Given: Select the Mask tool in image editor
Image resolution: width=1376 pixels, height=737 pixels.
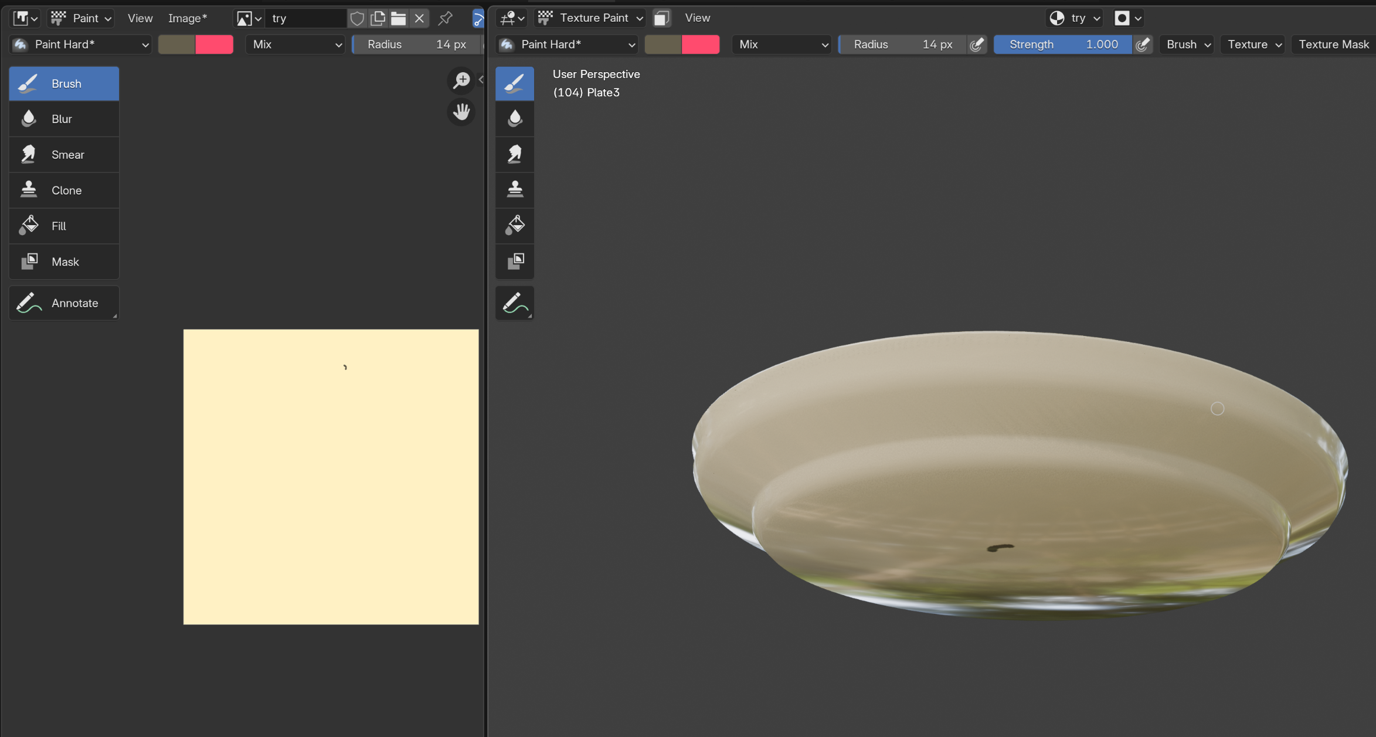Looking at the screenshot, I should pyautogui.click(x=63, y=262).
